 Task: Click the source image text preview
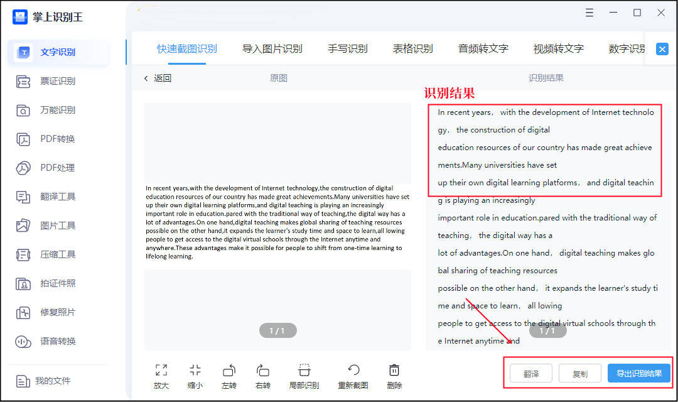[277, 222]
